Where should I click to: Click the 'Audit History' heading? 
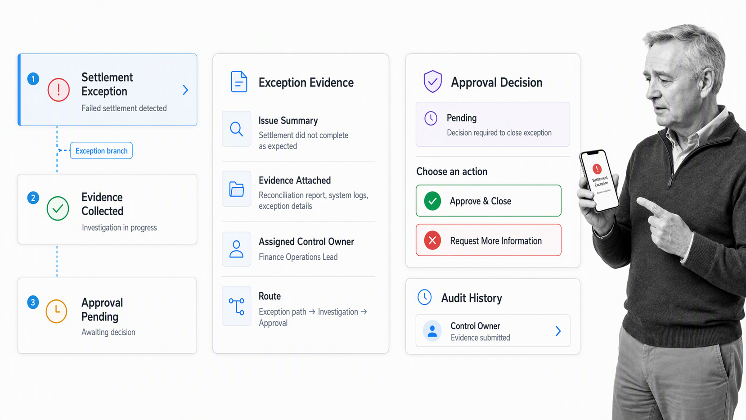pyautogui.click(x=472, y=298)
